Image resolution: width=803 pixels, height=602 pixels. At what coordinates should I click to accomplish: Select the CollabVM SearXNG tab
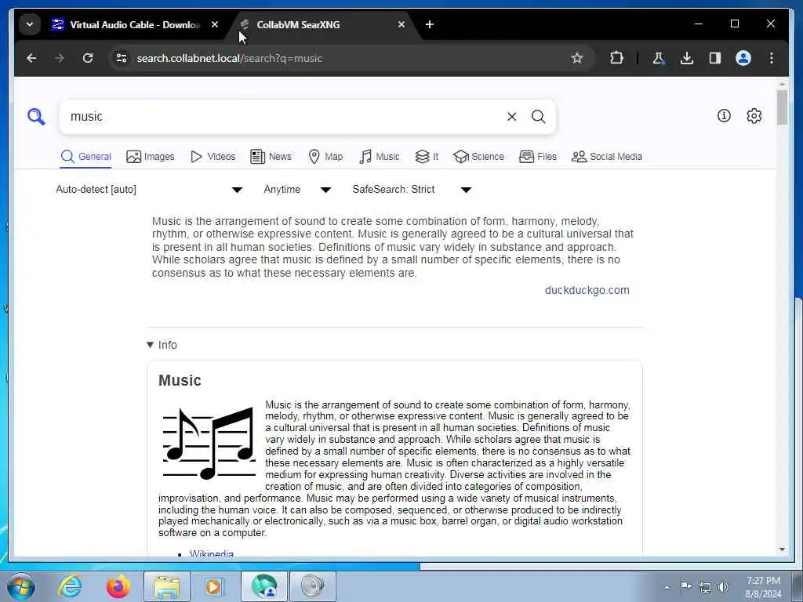point(322,24)
